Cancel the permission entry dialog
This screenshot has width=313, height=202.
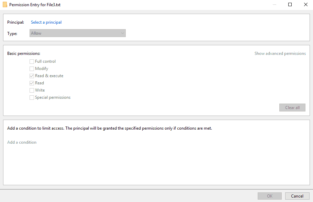(x=297, y=196)
